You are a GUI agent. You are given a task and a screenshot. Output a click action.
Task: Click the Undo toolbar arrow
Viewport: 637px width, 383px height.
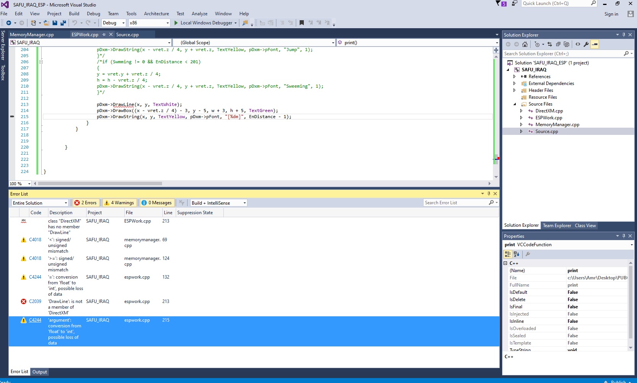point(75,23)
